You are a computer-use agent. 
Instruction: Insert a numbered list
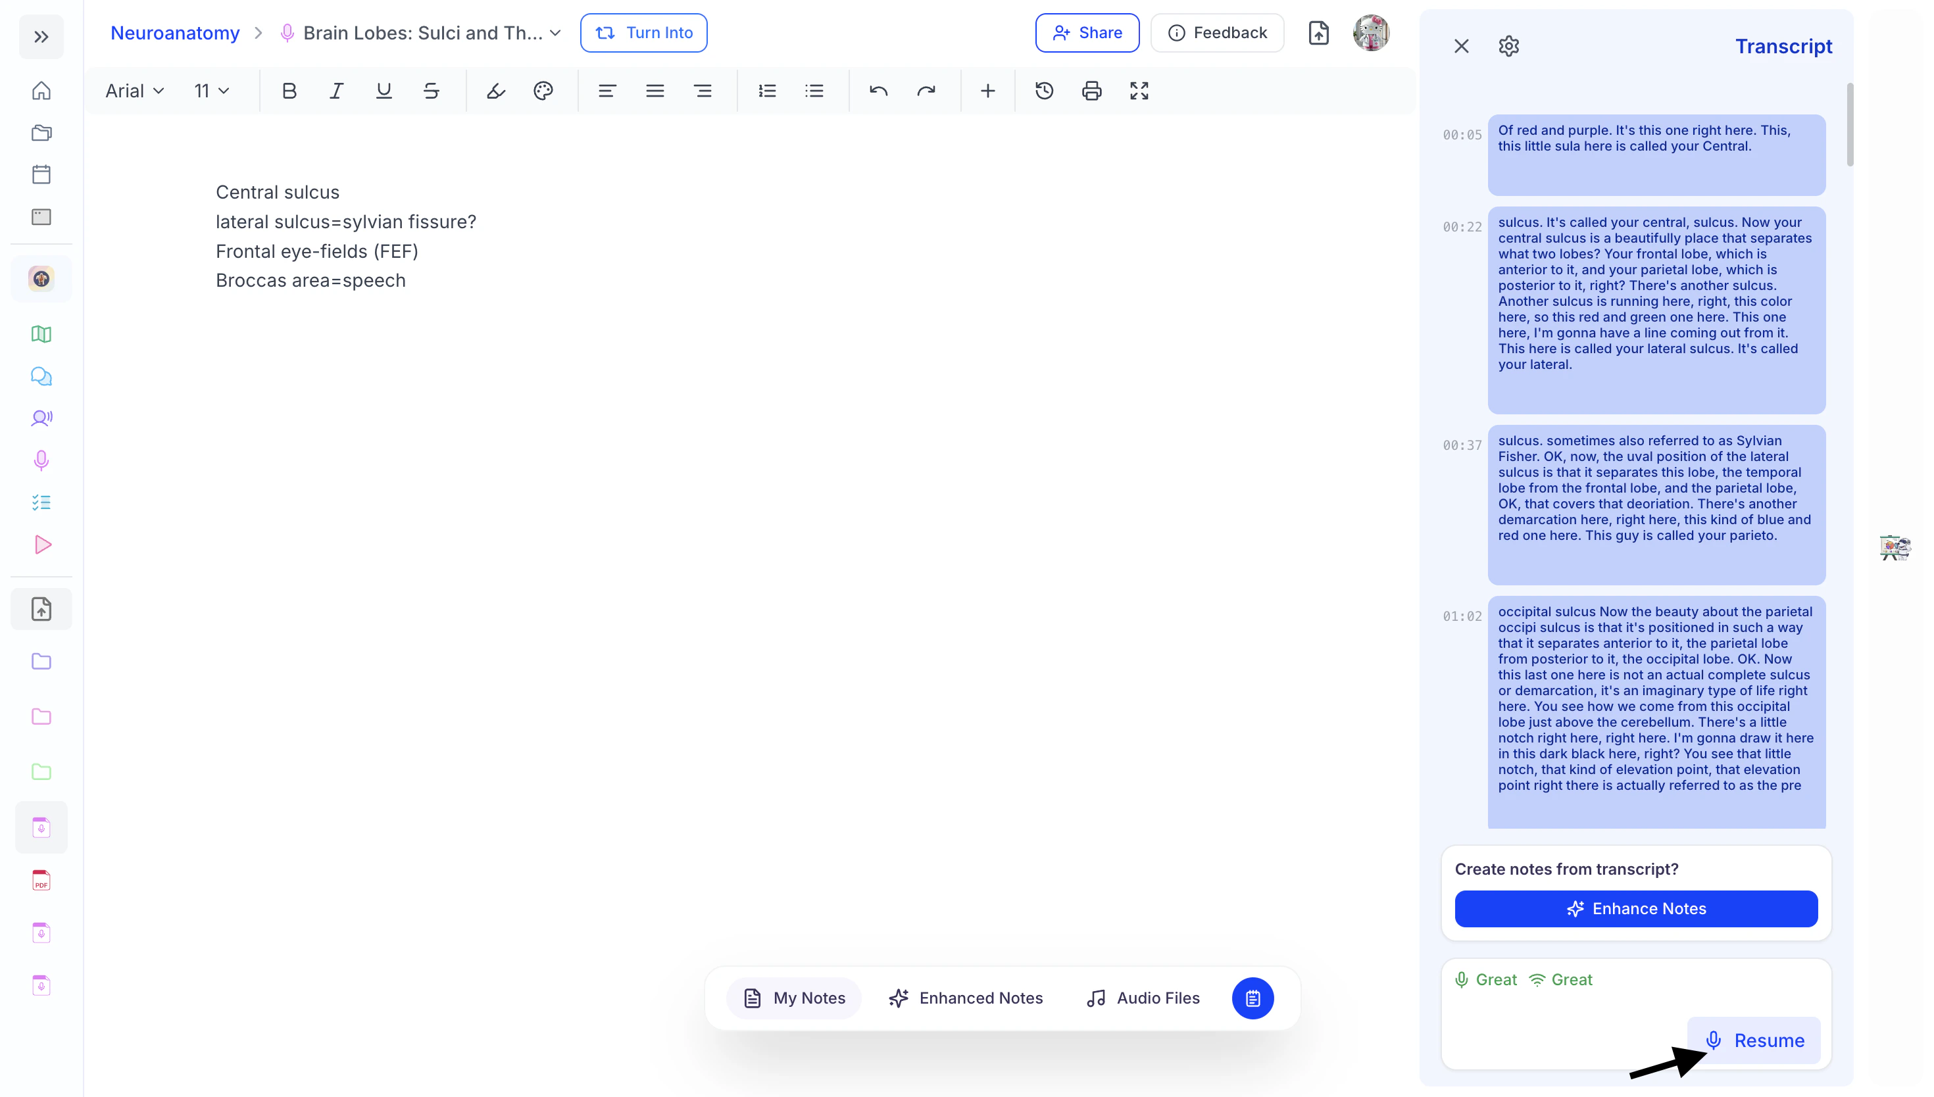point(767,91)
